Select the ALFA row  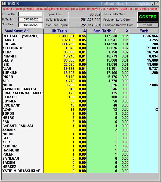pyautogui.click(x=80, y=142)
